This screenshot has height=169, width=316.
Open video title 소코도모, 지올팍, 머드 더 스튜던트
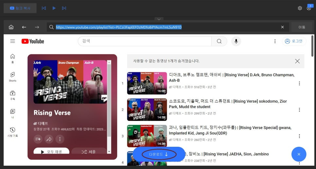(x=228, y=104)
